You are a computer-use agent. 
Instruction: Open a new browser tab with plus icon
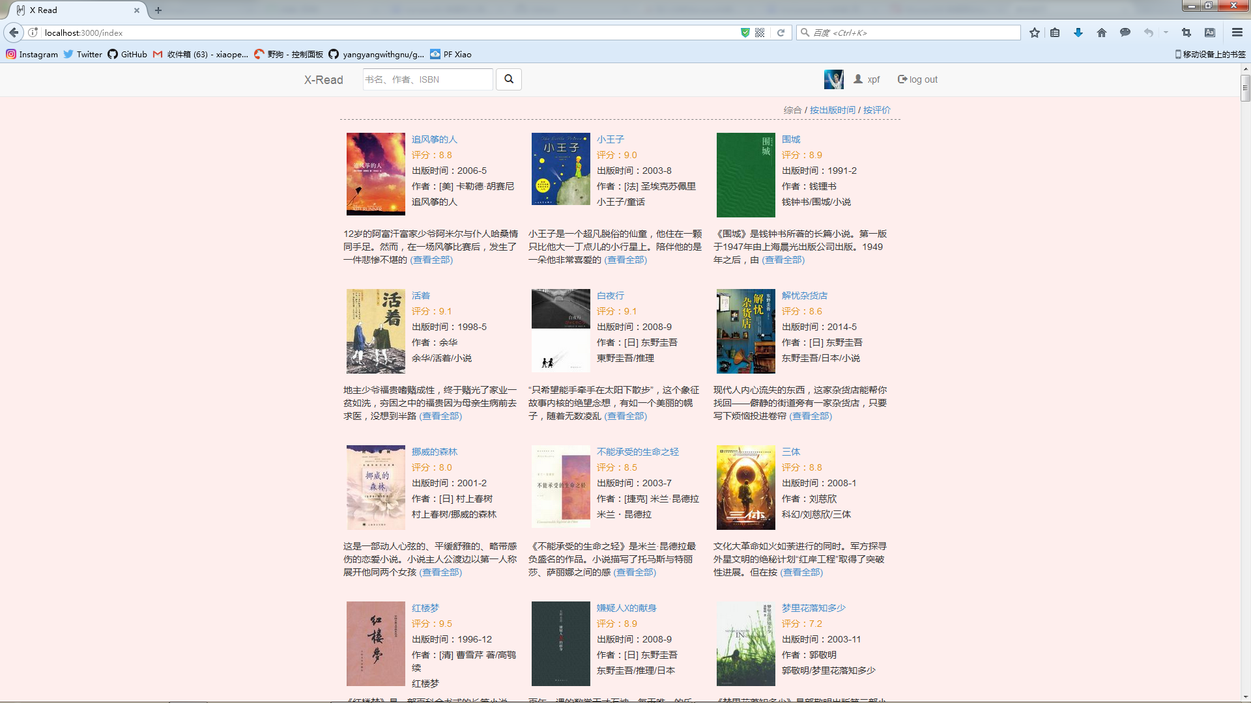tap(158, 10)
